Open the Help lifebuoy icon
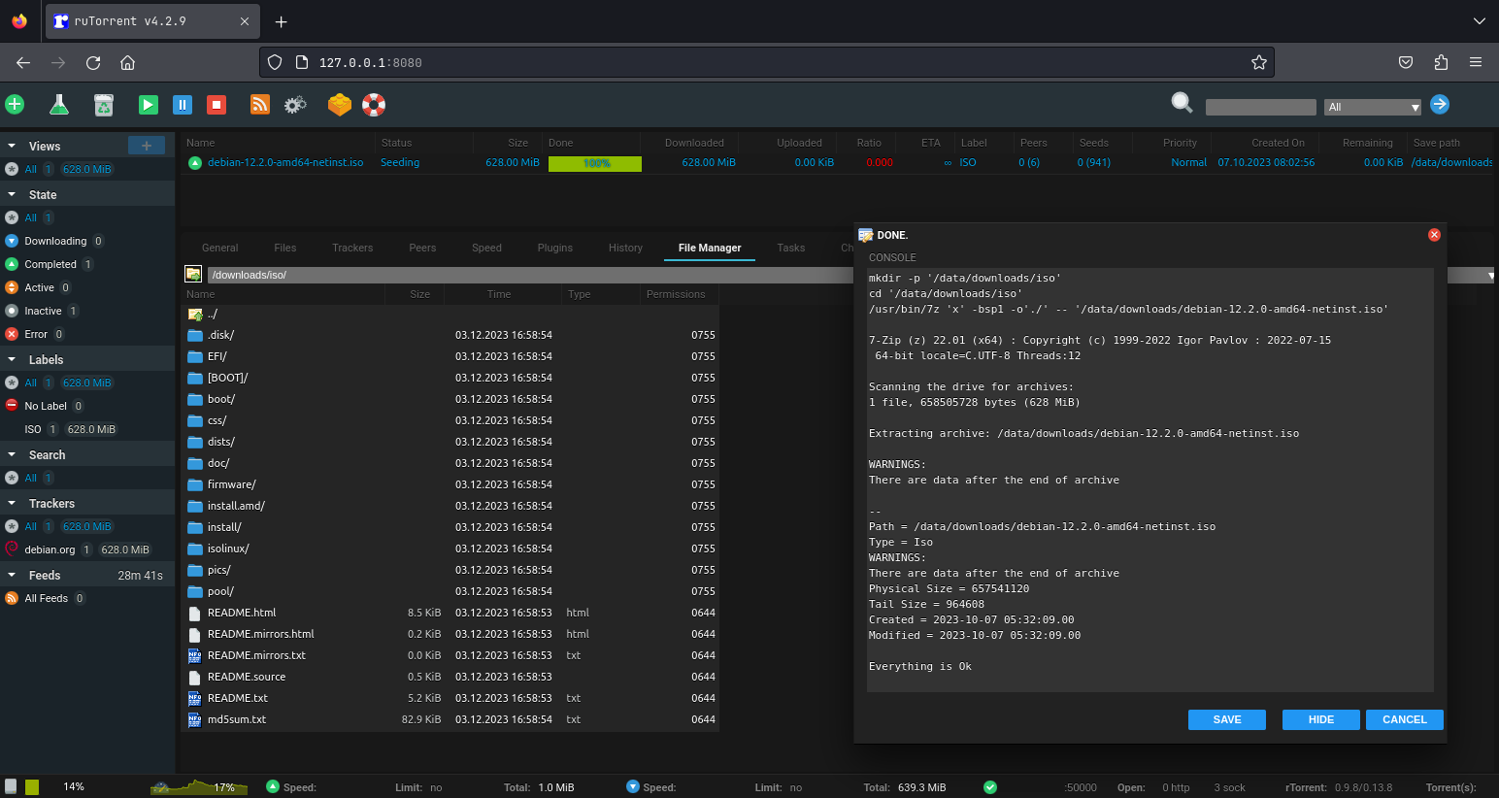This screenshot has width=1499, height=798. [374, 105]
